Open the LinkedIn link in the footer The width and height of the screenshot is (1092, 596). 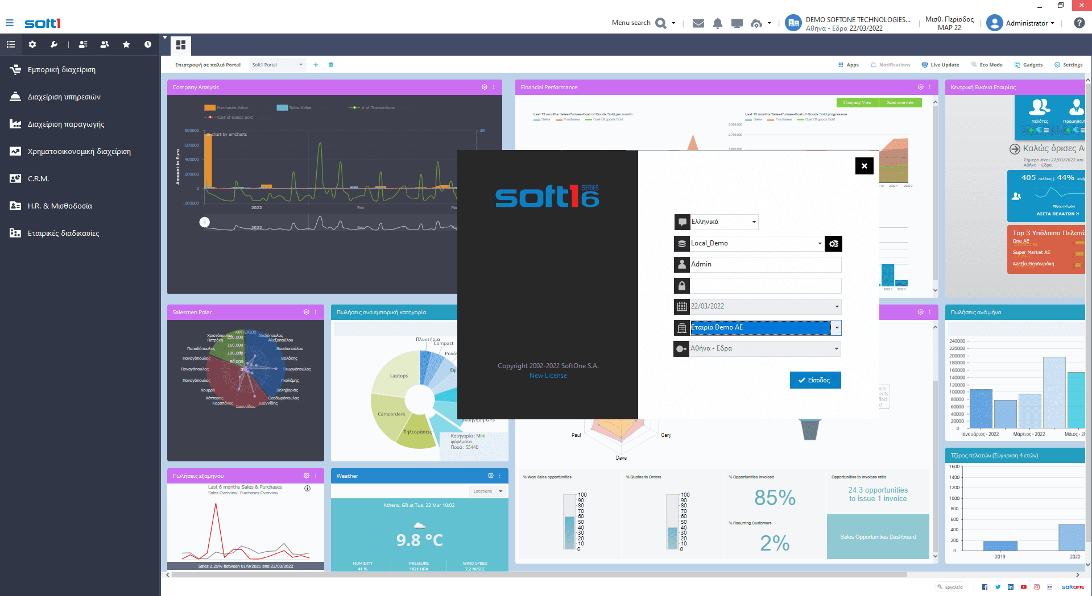[1011, 587]
